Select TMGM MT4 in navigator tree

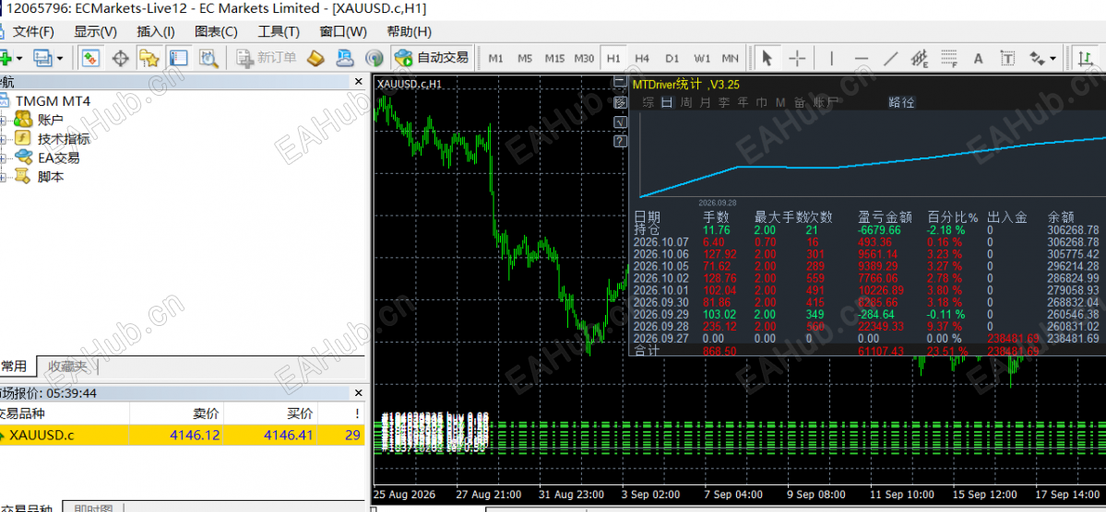click(53, 101)
